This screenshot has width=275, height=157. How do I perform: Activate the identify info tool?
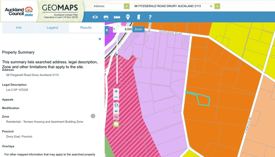pos(116,124)
